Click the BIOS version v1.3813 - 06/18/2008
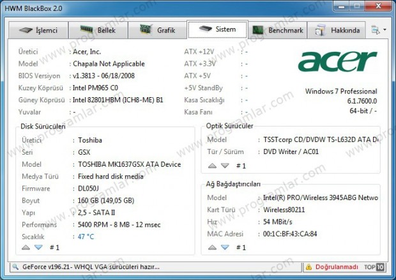This screenshot has height=280, width=396. (x=103, y=76)
